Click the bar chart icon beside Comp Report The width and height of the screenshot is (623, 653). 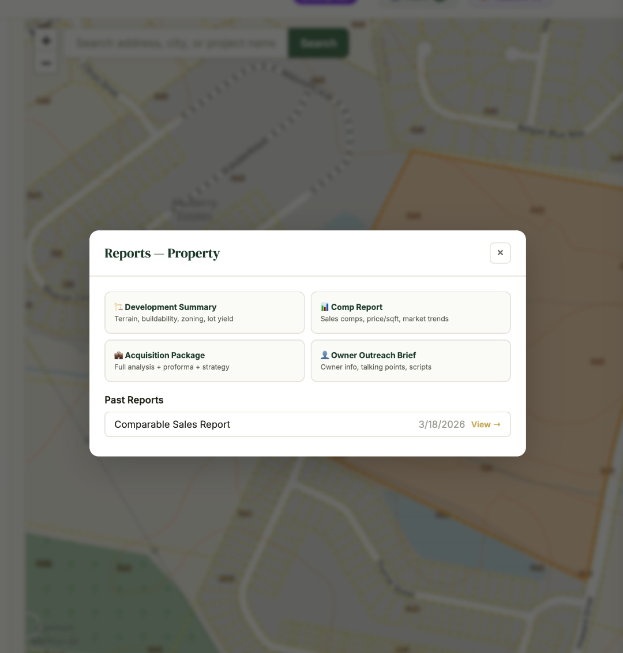coord(325,307)
